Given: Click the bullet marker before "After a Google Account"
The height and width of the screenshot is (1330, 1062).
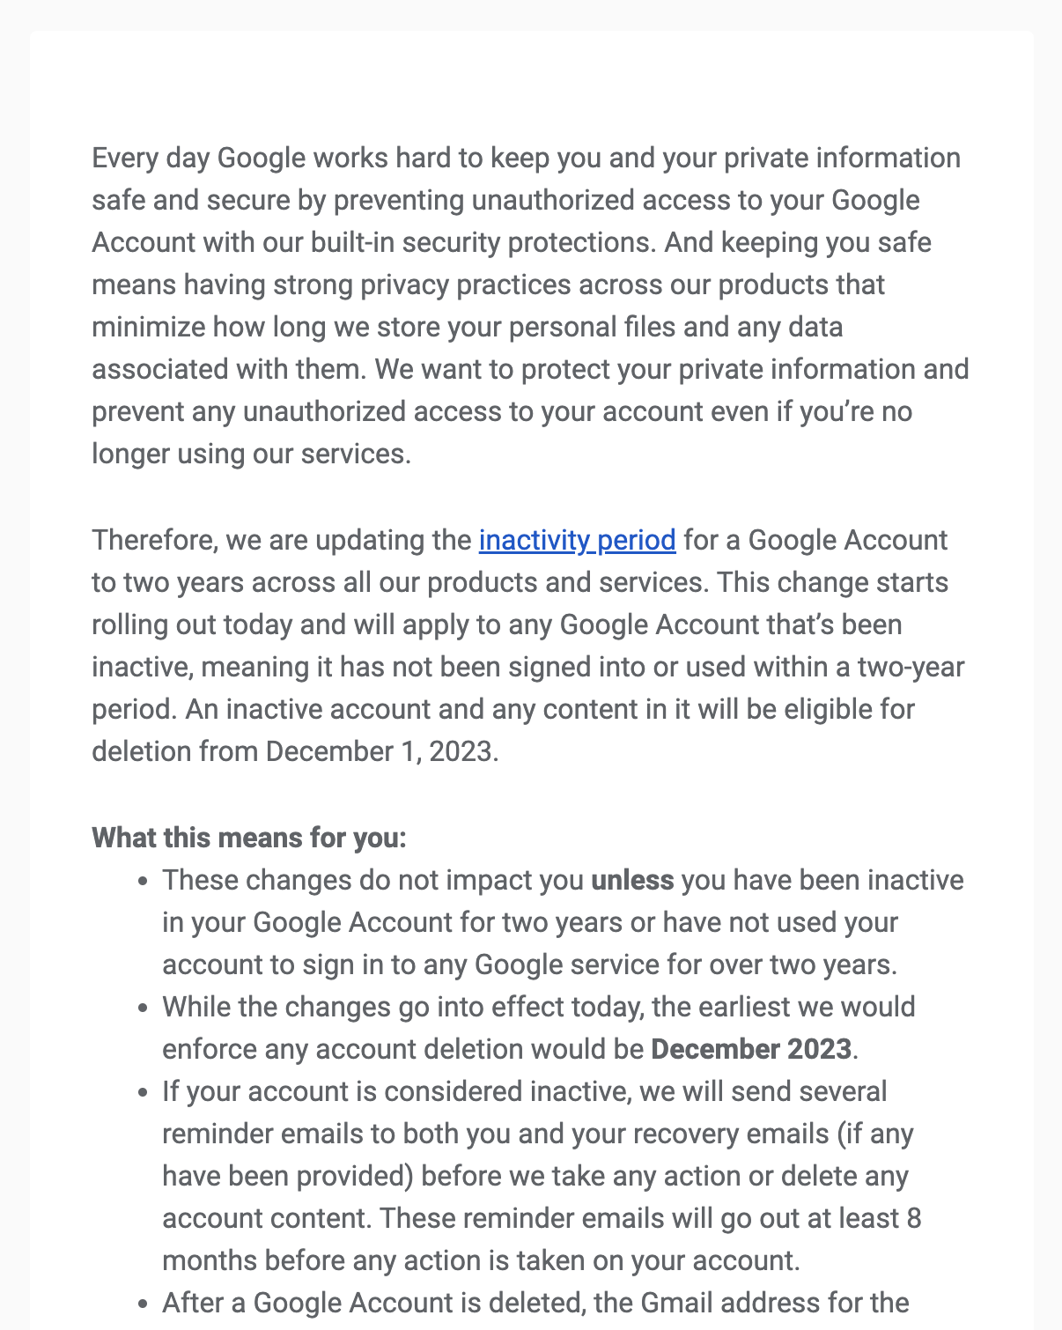Looking at the screenshot, I should 143,1304.
